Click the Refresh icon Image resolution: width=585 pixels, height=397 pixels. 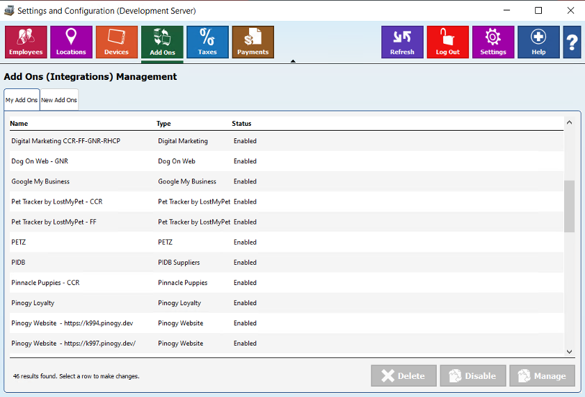tap(402, 42)
